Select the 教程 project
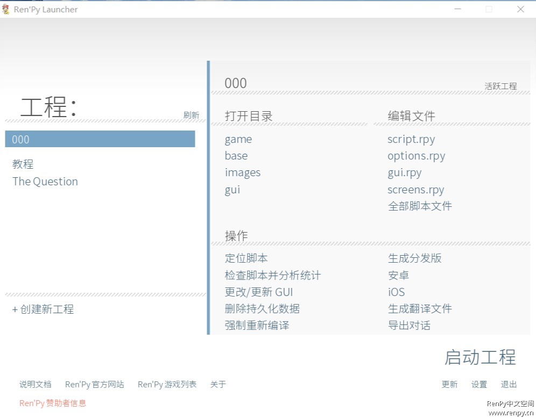This screenshot has height=419, width=536. click(23, 164)
